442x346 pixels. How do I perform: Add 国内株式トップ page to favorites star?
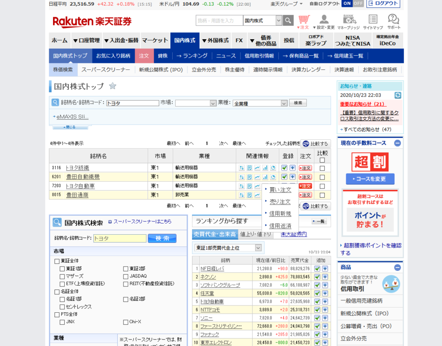113,86
